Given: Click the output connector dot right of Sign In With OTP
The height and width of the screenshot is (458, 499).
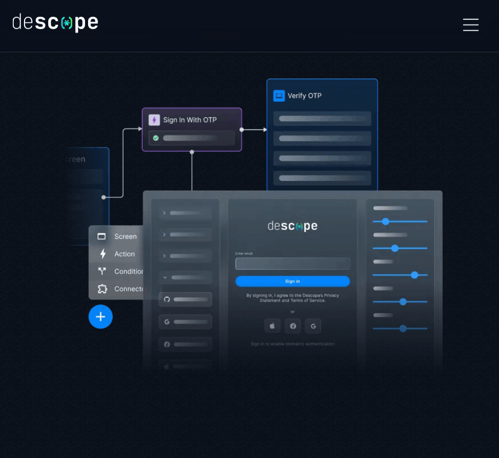Looking at the screenshot, I should pos(242,130).
